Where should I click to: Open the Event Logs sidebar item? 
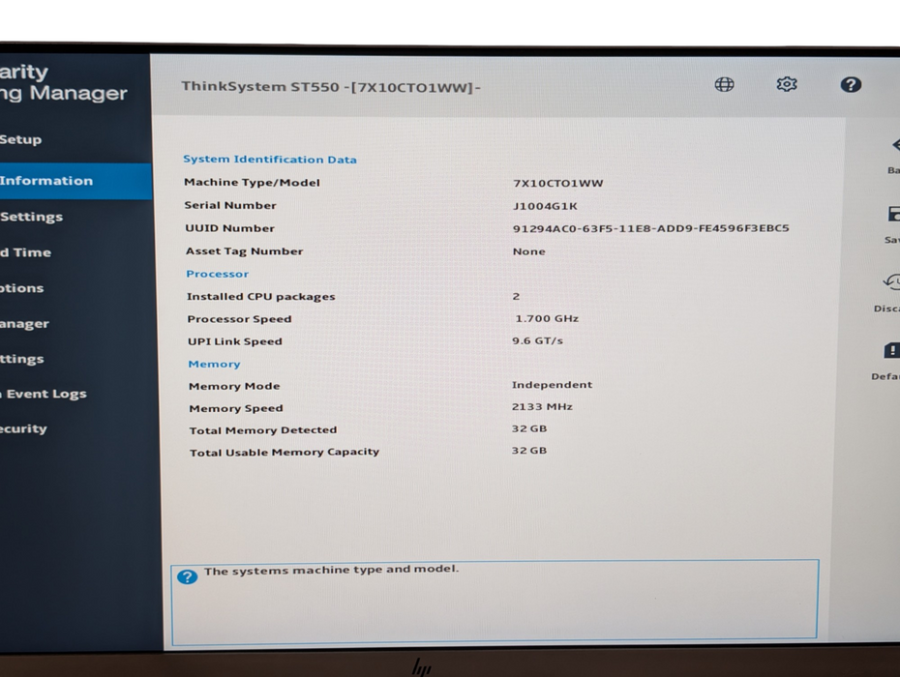pyautogui.click(x=43, y=394)
